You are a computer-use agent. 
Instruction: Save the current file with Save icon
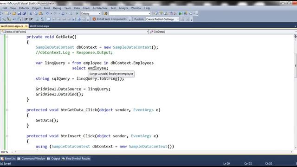(19, 13)
